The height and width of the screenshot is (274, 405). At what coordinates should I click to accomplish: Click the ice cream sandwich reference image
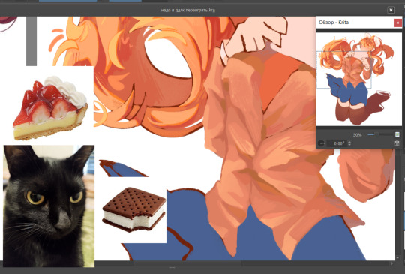point(134,209)
